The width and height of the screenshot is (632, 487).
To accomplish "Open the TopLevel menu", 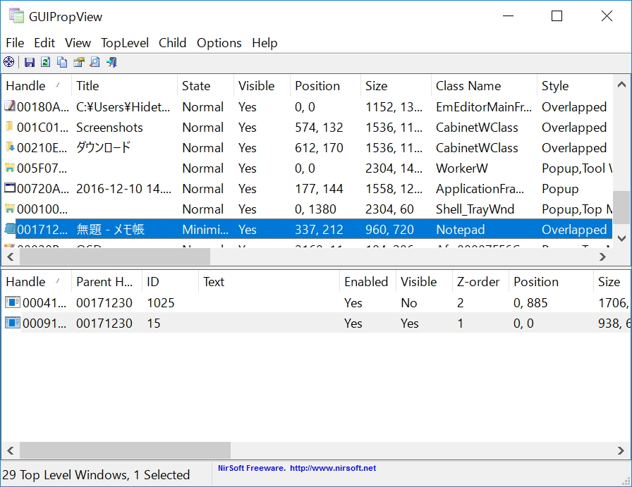I will 124,43.
